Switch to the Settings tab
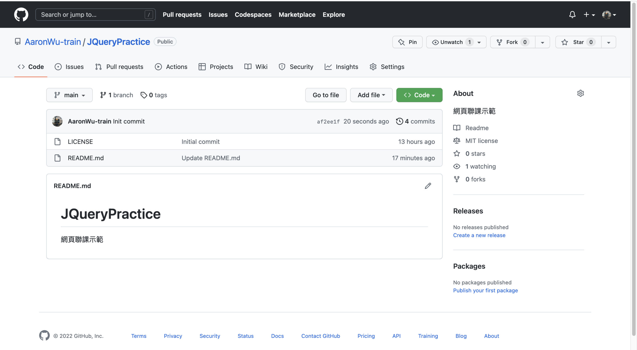The height and width of the screenshot is (350, 637). pos(387,67)
